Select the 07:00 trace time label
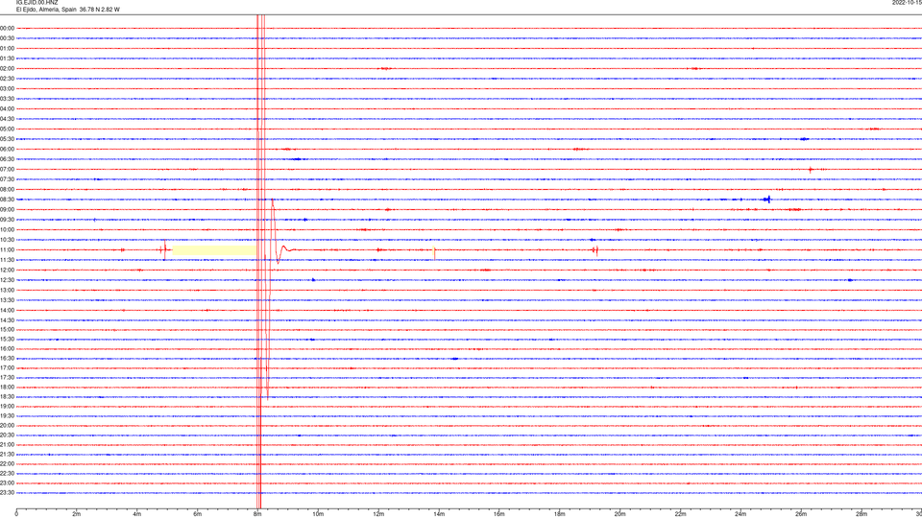922x518 pixels. click(x=7, y=169)
